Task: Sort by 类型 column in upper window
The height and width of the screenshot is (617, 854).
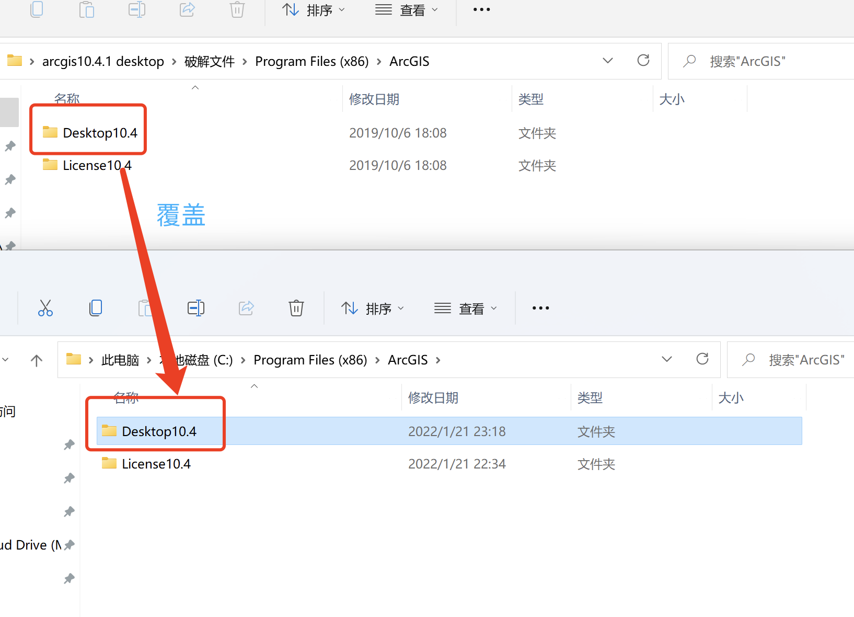Action: [531, 99]
